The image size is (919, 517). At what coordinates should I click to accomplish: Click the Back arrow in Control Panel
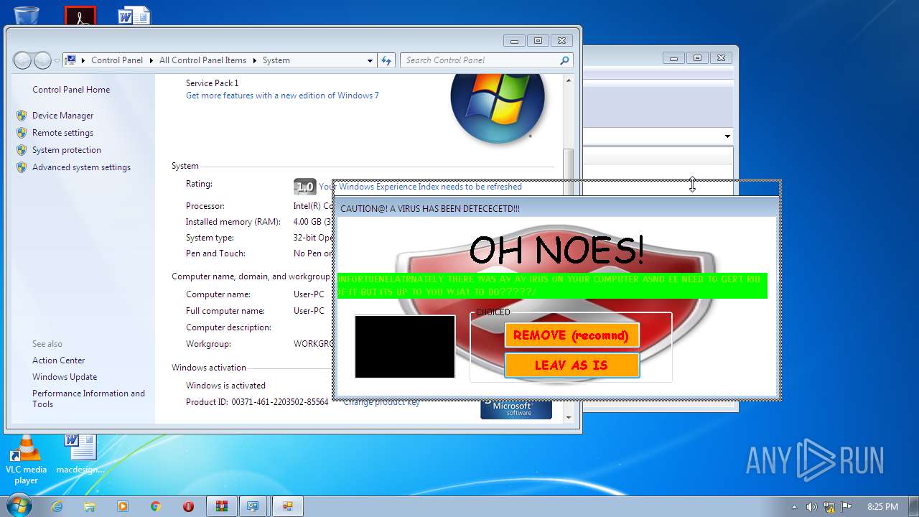(x=23, y=60)
